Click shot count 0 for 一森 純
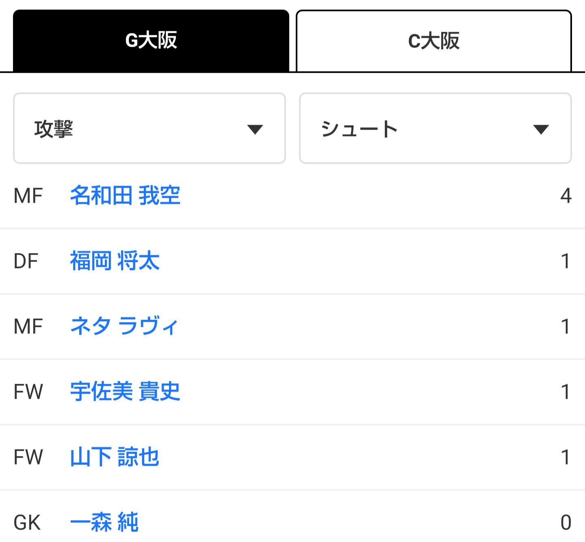585x542 pixels. coord(566,523)
